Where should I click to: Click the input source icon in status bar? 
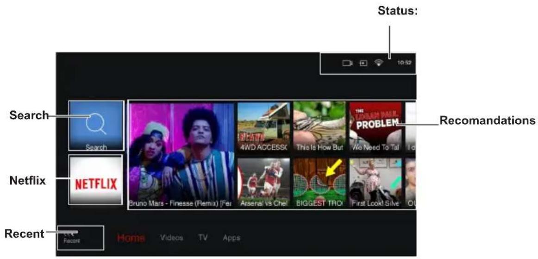[x=363, y=63]
